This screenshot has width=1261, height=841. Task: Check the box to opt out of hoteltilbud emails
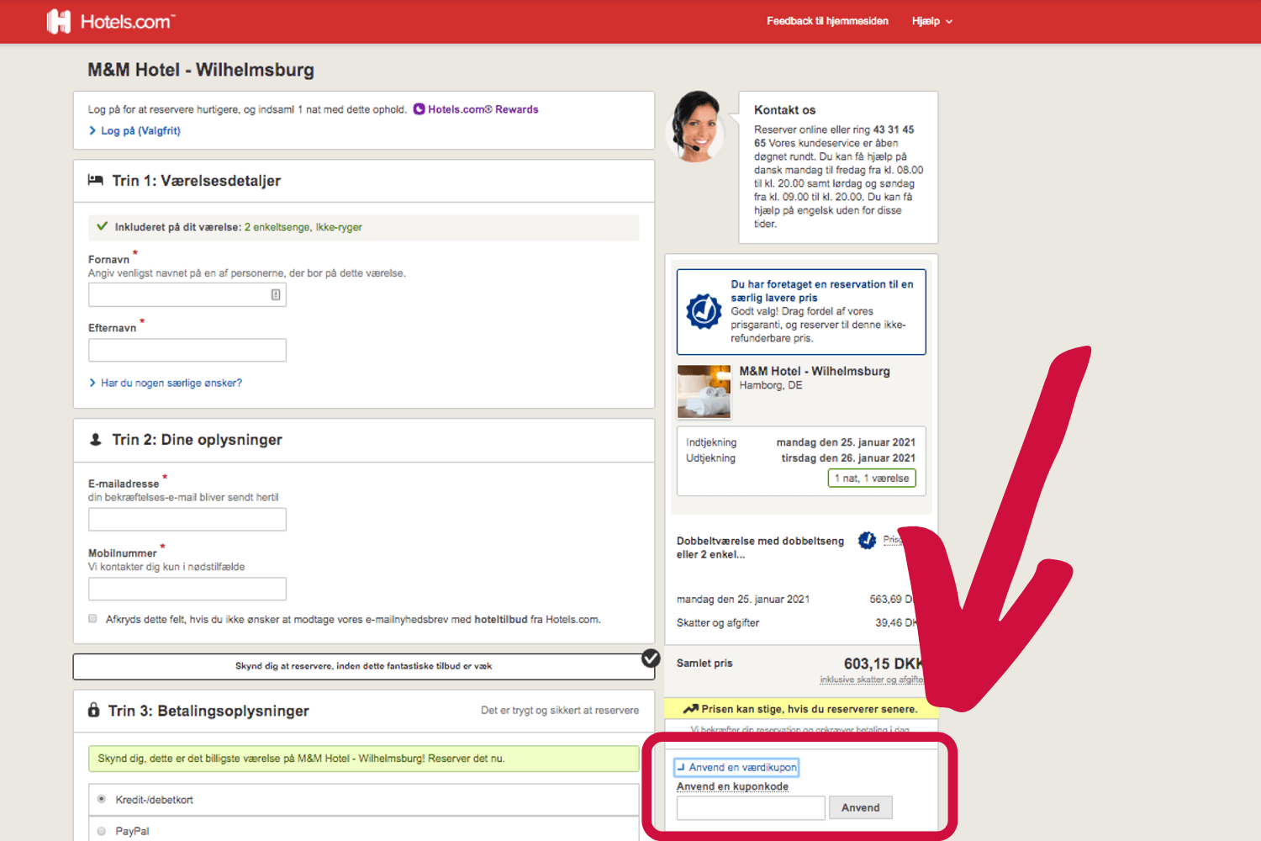92,618
